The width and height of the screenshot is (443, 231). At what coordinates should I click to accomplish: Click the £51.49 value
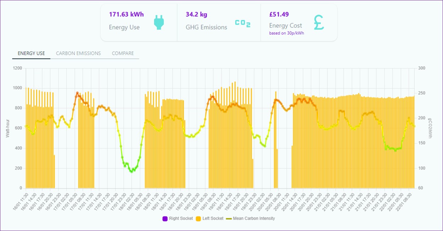coord(279,14)
